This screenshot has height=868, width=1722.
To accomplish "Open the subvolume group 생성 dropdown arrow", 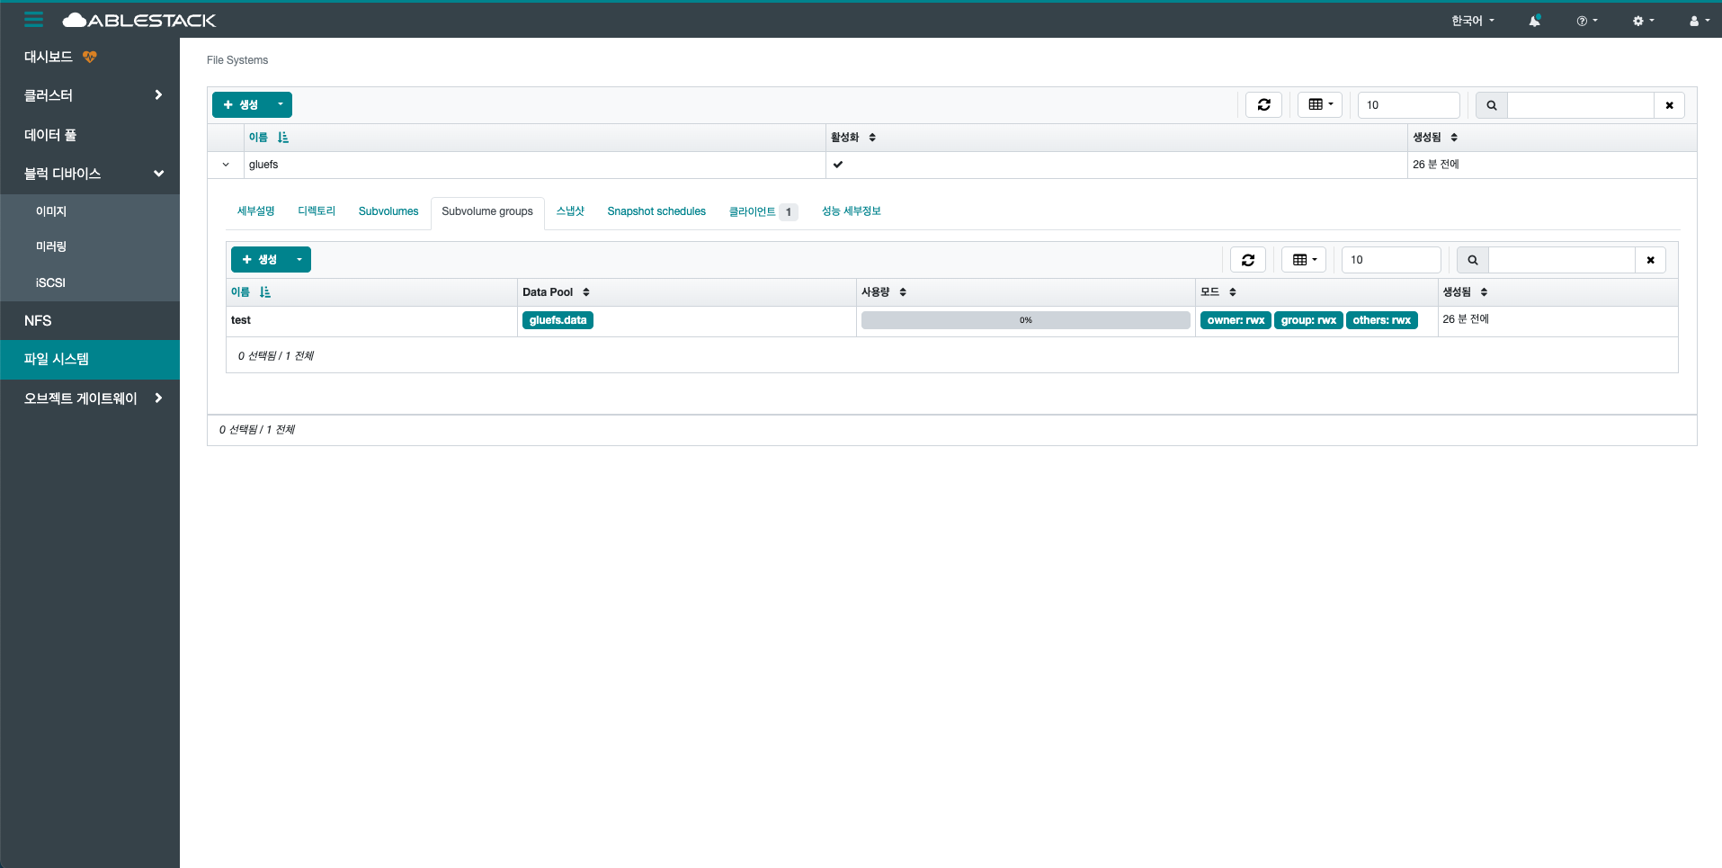I will click(299, 260).
